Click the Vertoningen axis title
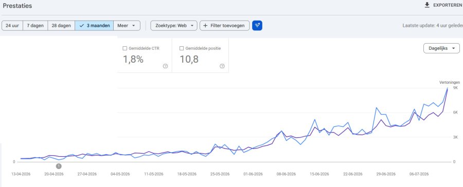Viewport: 463px width, 187px height. point(450,83)
